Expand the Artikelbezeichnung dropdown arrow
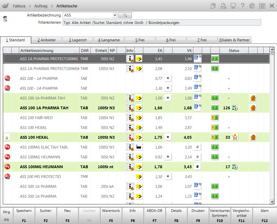Image resolution: width=277 pixels, height=224 pixels. (x=115, y=15)
